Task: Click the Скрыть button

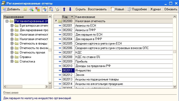Action: (x=81, y=9)
